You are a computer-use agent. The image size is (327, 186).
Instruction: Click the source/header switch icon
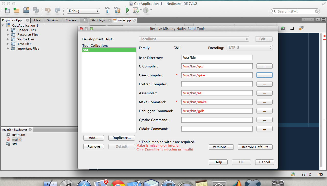[301, 29]
